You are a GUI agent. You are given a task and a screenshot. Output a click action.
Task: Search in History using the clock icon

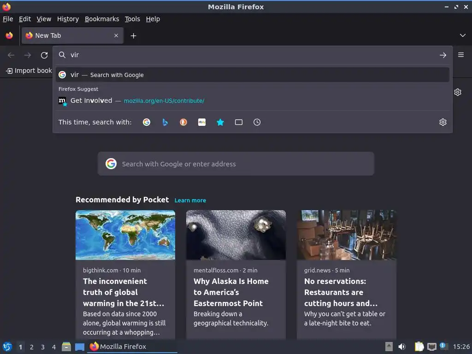(257, 122)
